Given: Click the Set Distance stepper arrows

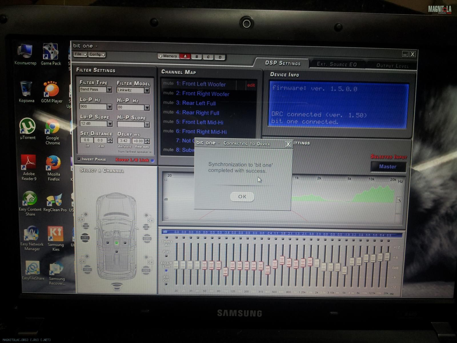Looking at the screenshot, I should [x=110, y=140].
